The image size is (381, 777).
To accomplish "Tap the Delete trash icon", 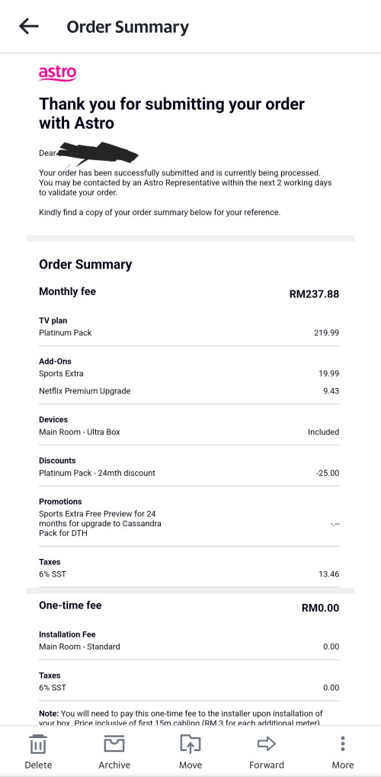I will (38, 744).
